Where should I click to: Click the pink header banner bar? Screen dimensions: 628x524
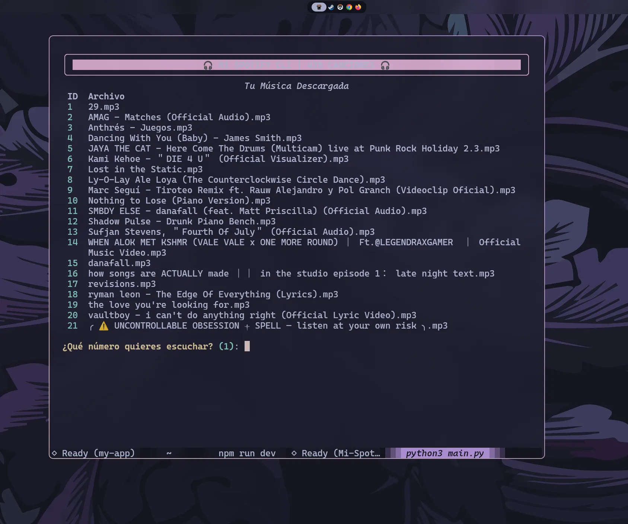tap(297, 65)
